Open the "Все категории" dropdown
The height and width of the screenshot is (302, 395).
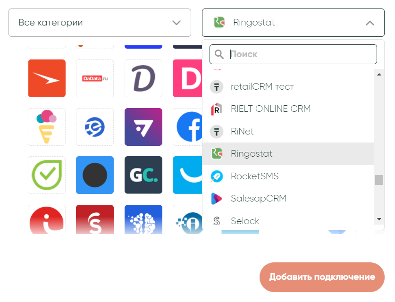click(x=100, y=23)
